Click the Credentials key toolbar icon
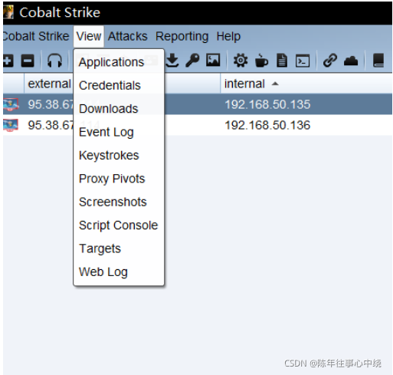The image size is (393, 375). tap(192, 61)
